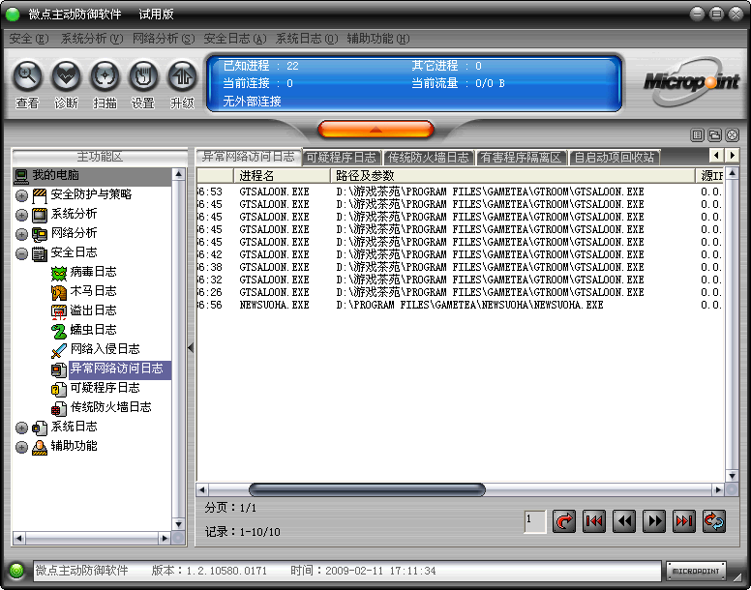Select the NEWSUOHA.EXE log row

(460, 305)
